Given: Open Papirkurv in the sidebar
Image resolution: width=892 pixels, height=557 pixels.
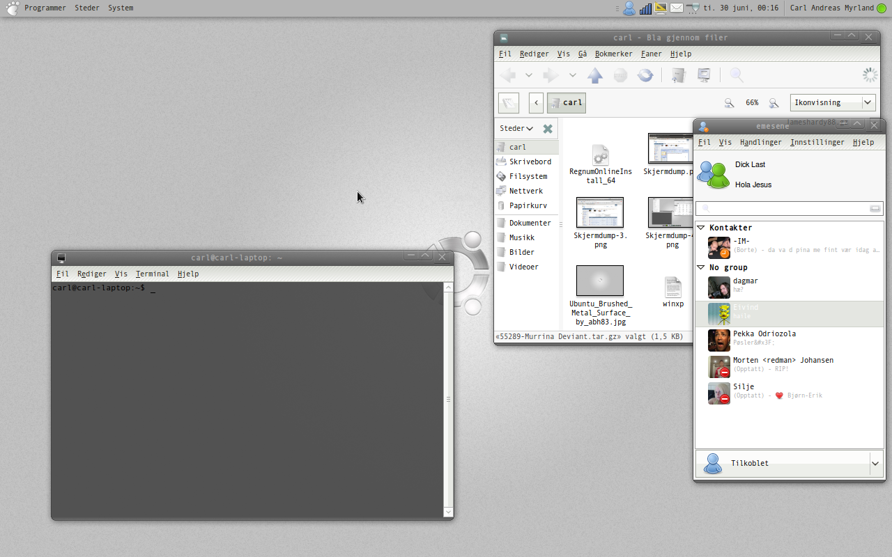Looking at the screenshot, I should coord(526,205).
